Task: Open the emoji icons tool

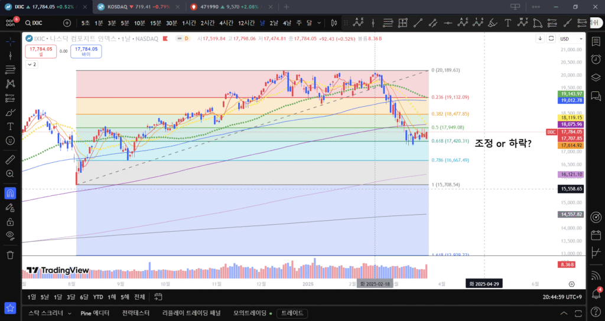Action: pyautogui.click(x=11, y=140)
